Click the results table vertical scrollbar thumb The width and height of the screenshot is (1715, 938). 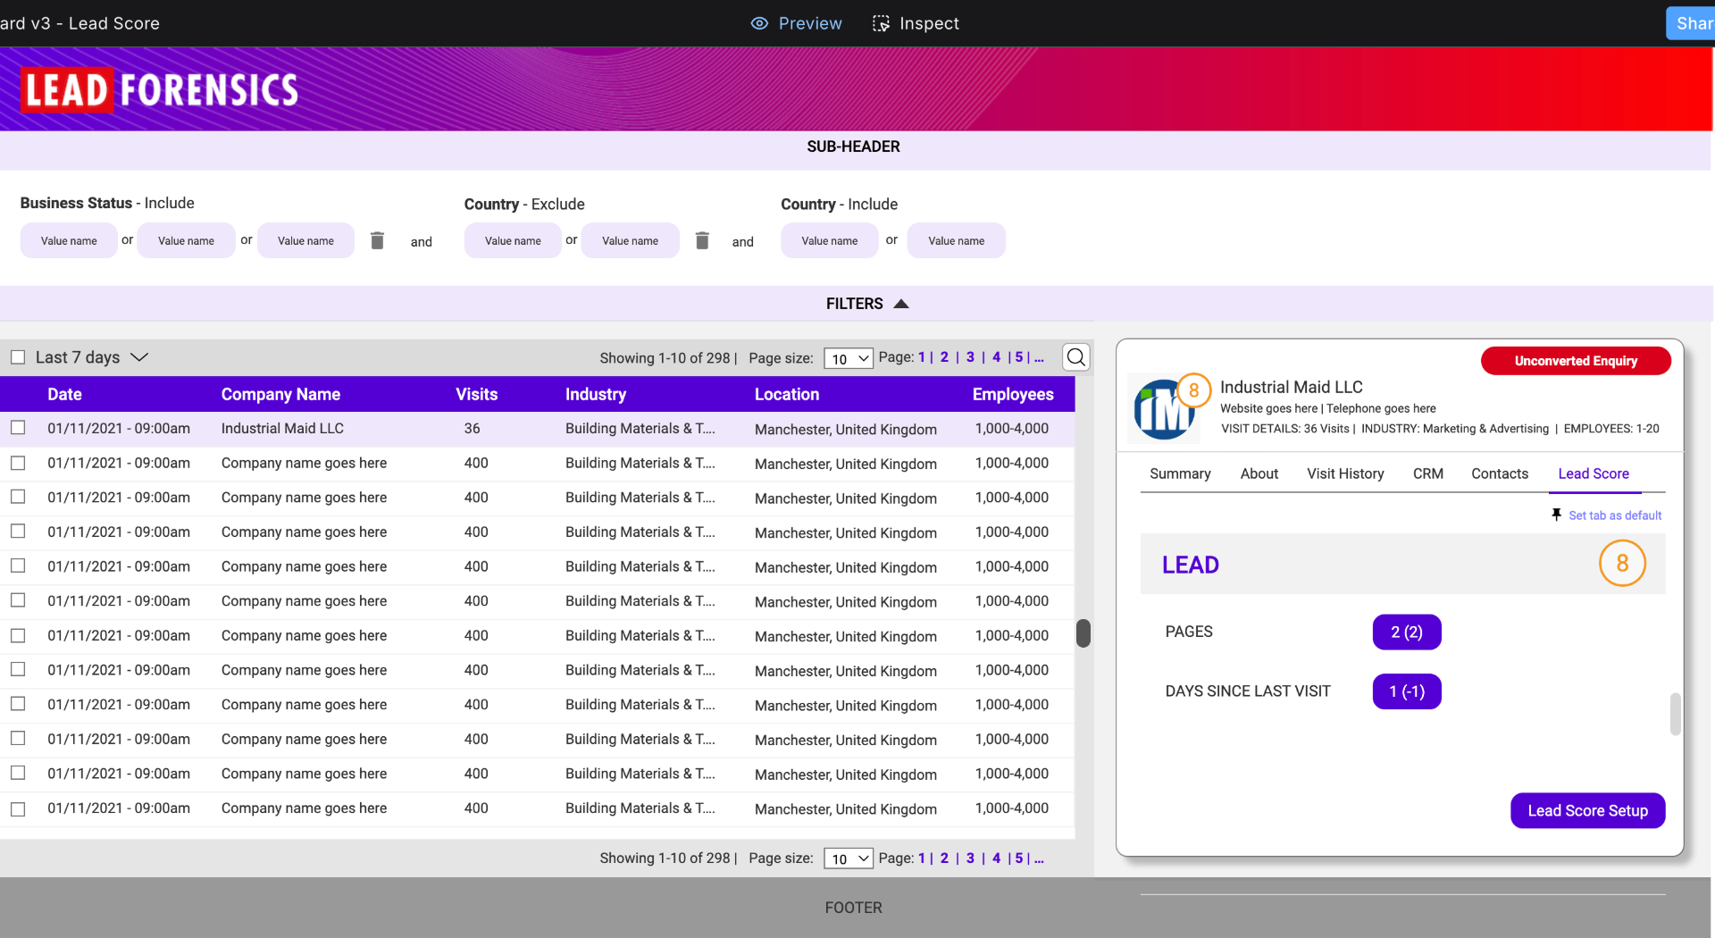(1083, 632)
